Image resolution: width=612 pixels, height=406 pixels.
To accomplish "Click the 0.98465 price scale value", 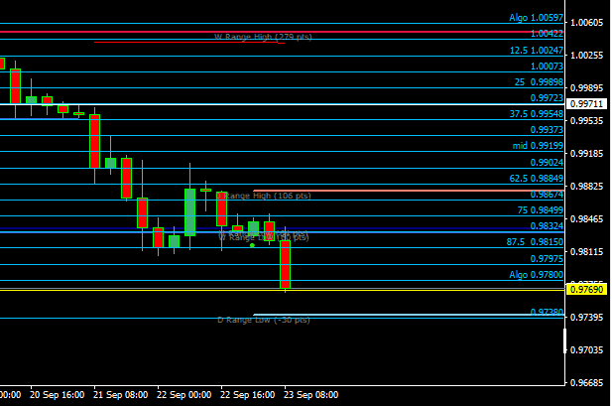I will 586,219.
